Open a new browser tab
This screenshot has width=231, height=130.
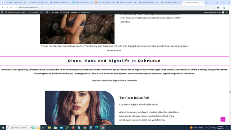pyautogui.click(x=206, y=3)
